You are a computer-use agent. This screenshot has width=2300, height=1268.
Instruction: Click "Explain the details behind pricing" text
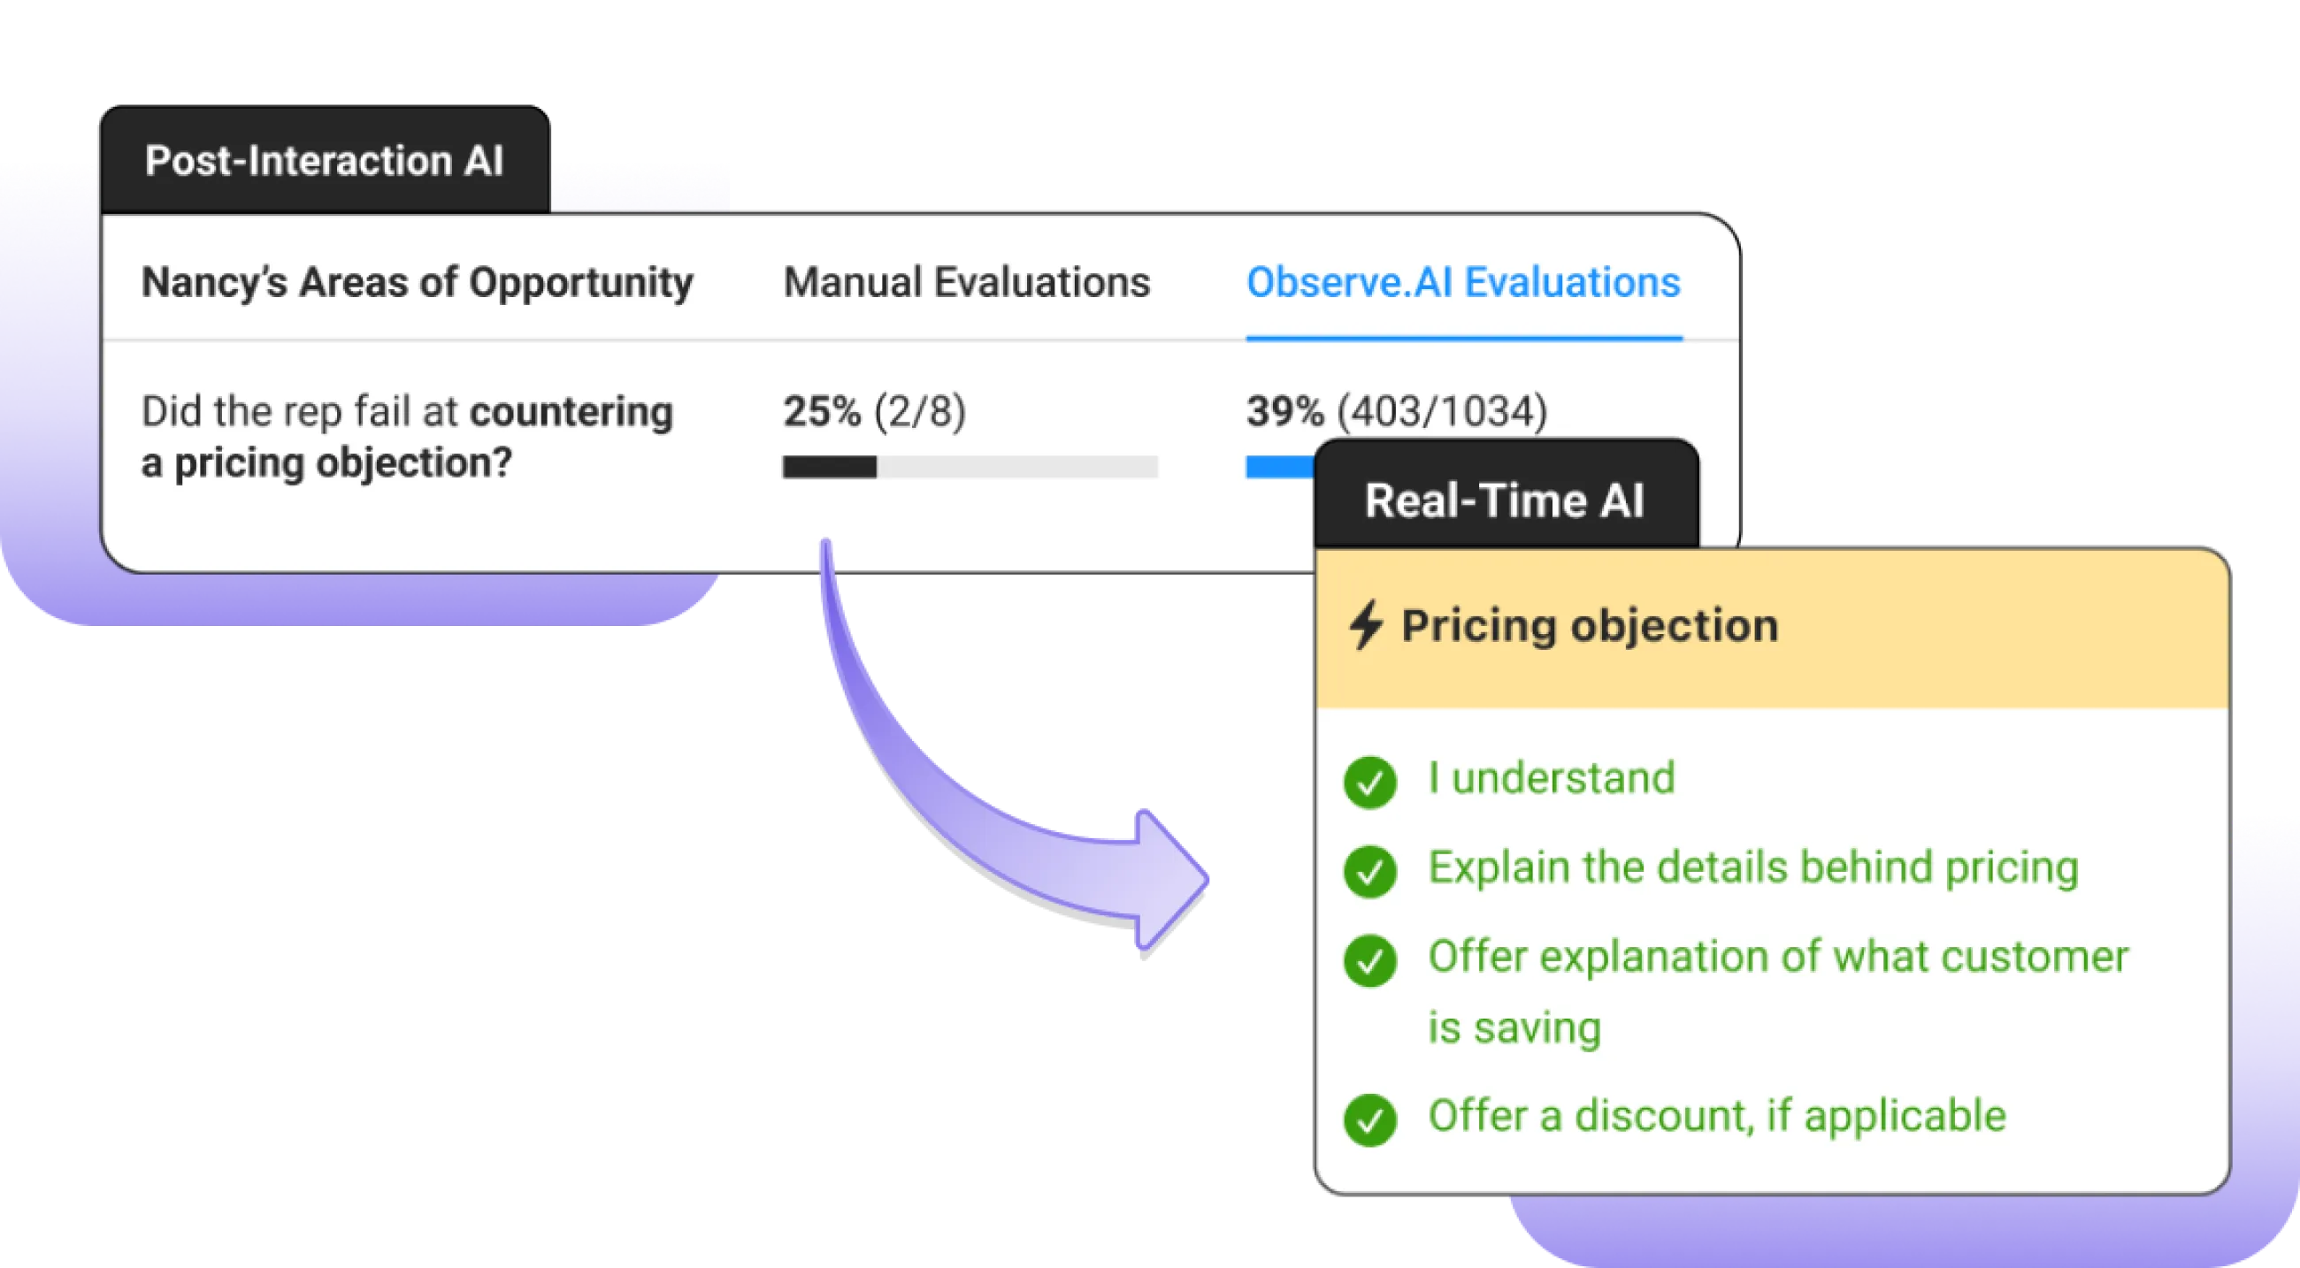[1752, 867]
